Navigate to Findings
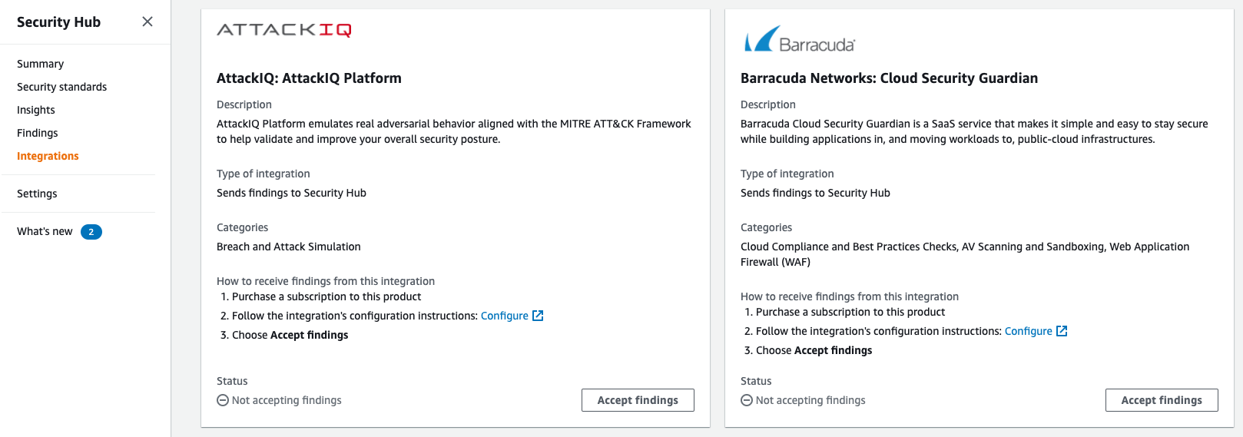 point(38,133)
